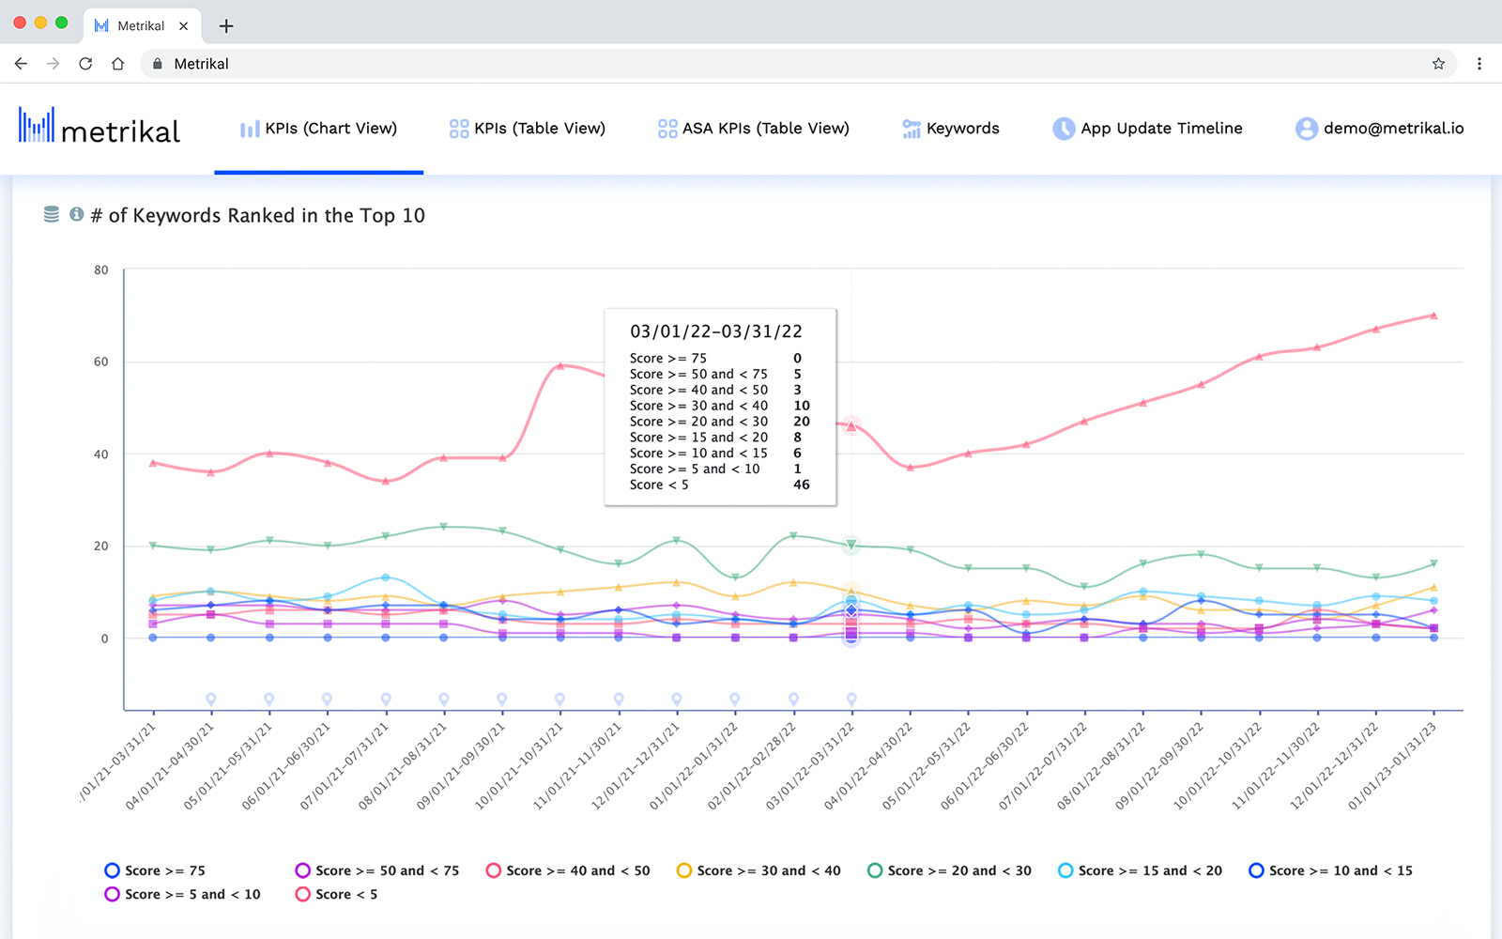This screenshot has width=1502, height=939.
Task: Click the app update pin above 06/01/21-06/30/21
Action: point(327,699)
